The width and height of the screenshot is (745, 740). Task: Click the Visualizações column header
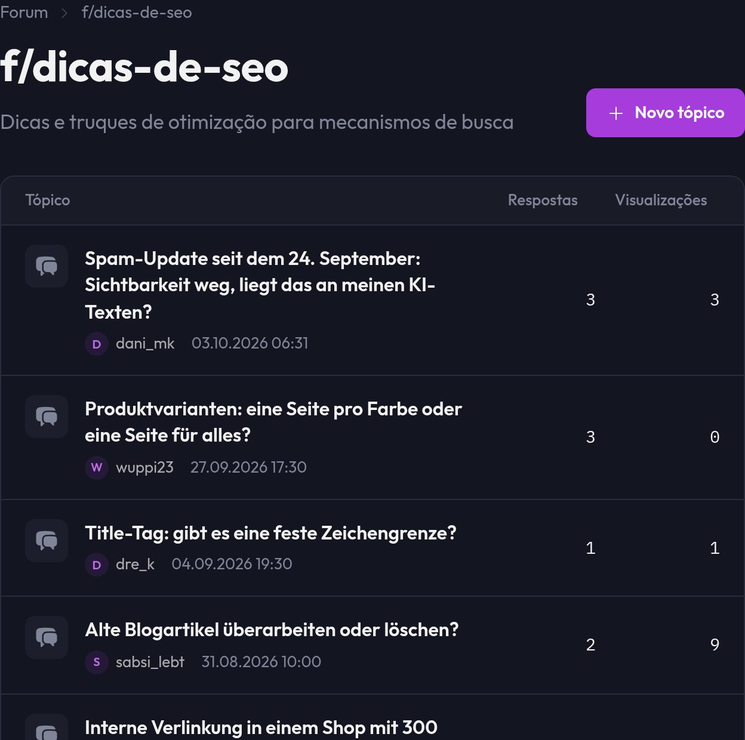tap(661, 200)
